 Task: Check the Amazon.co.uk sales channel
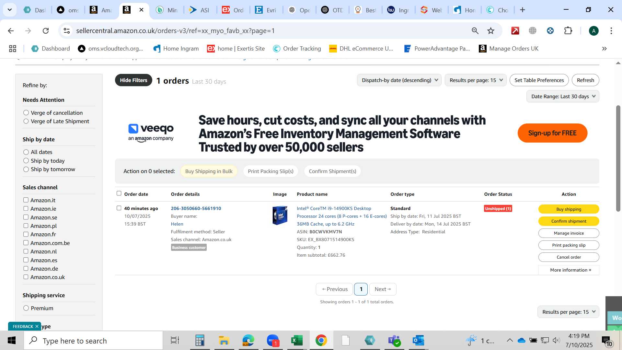(26, 277)
